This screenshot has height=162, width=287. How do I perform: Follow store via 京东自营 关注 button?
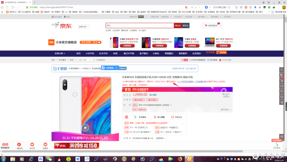[x=91, y=42]
